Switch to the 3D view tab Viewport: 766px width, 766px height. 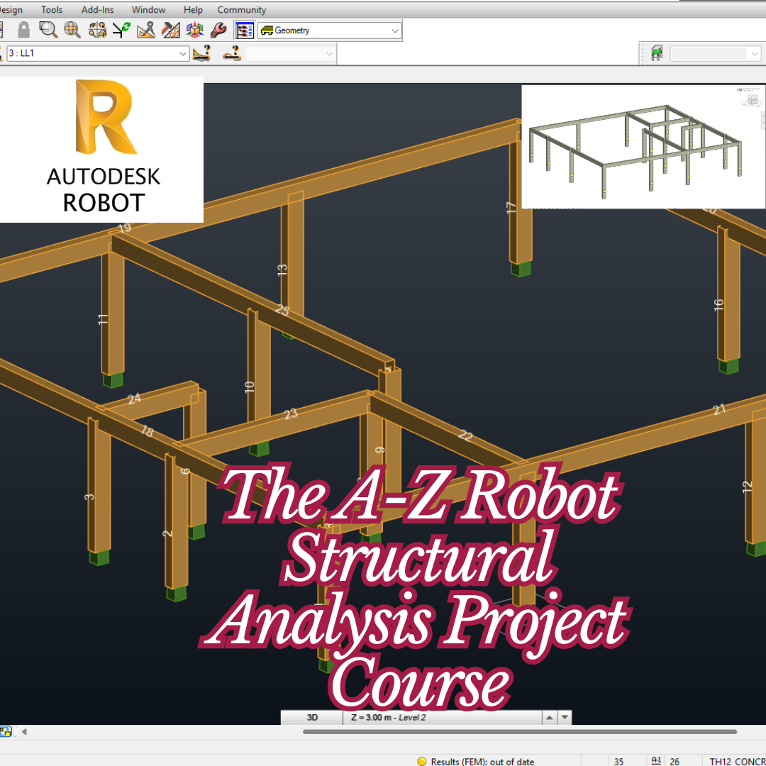[x=312, y=718]
